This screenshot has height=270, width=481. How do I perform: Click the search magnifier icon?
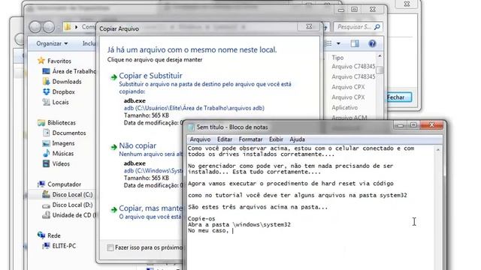[x=377, y=27]
